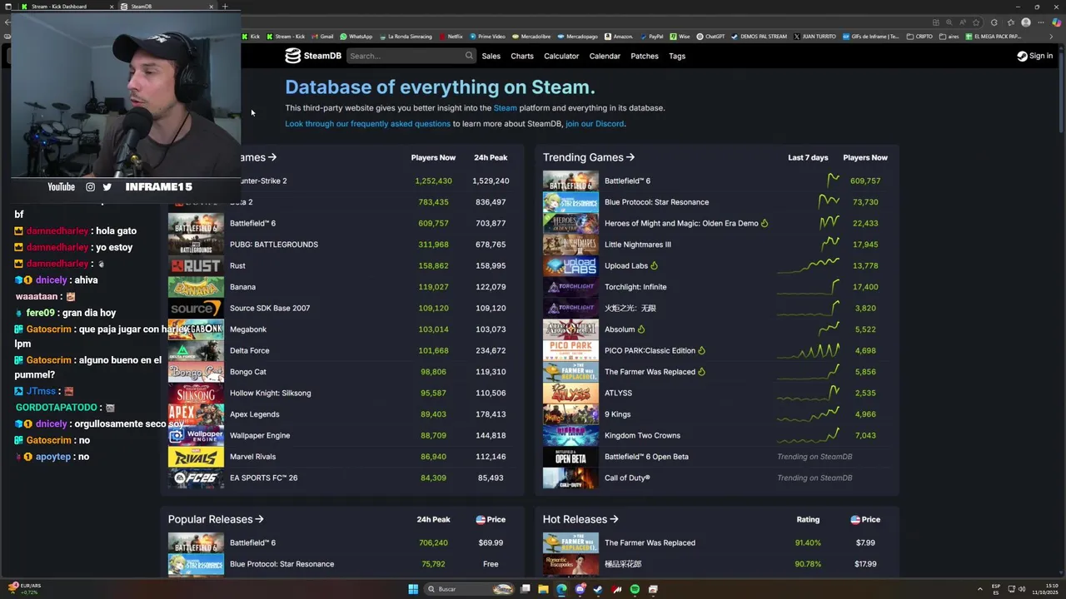Click the Windows taskbar Buscar search box
1066x599 pixels.
(469, 589)
